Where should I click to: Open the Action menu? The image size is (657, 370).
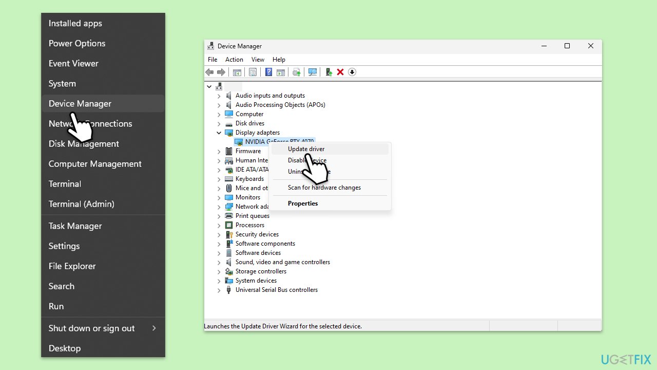(234, 60)
